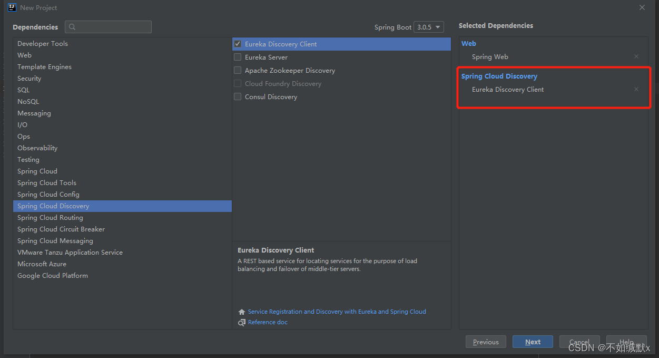Close the New Project dialog

[x=642, y=7]
